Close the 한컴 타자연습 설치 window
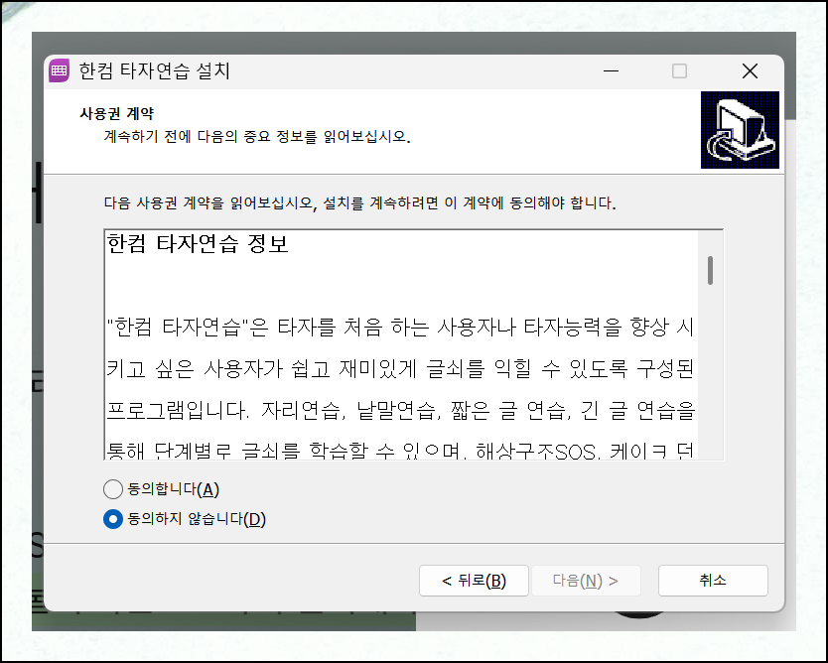This screenshot has width=828, height=663. click(750, 70)
